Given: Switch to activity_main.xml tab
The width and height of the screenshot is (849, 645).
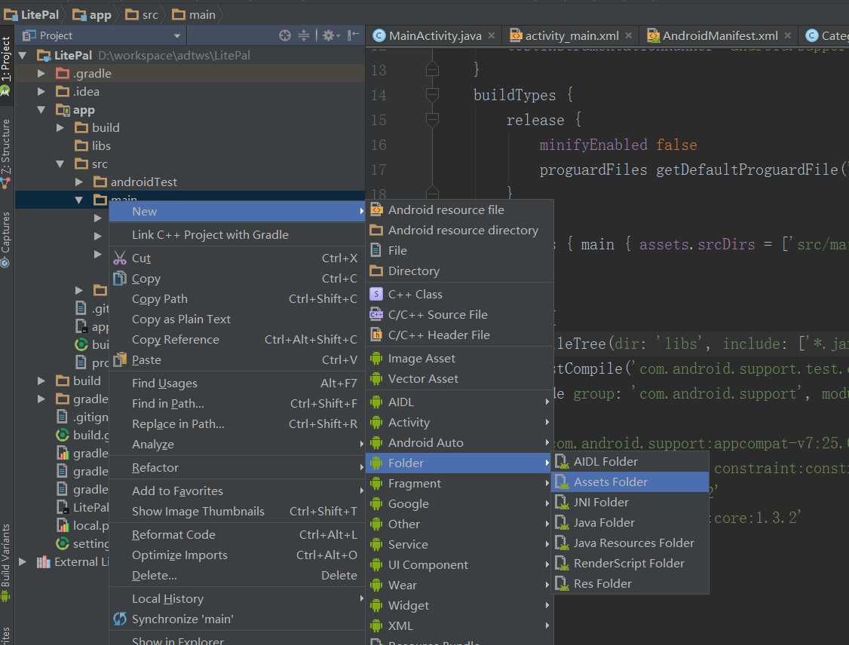Looking at the screenshot, I should tap(572, 35).
